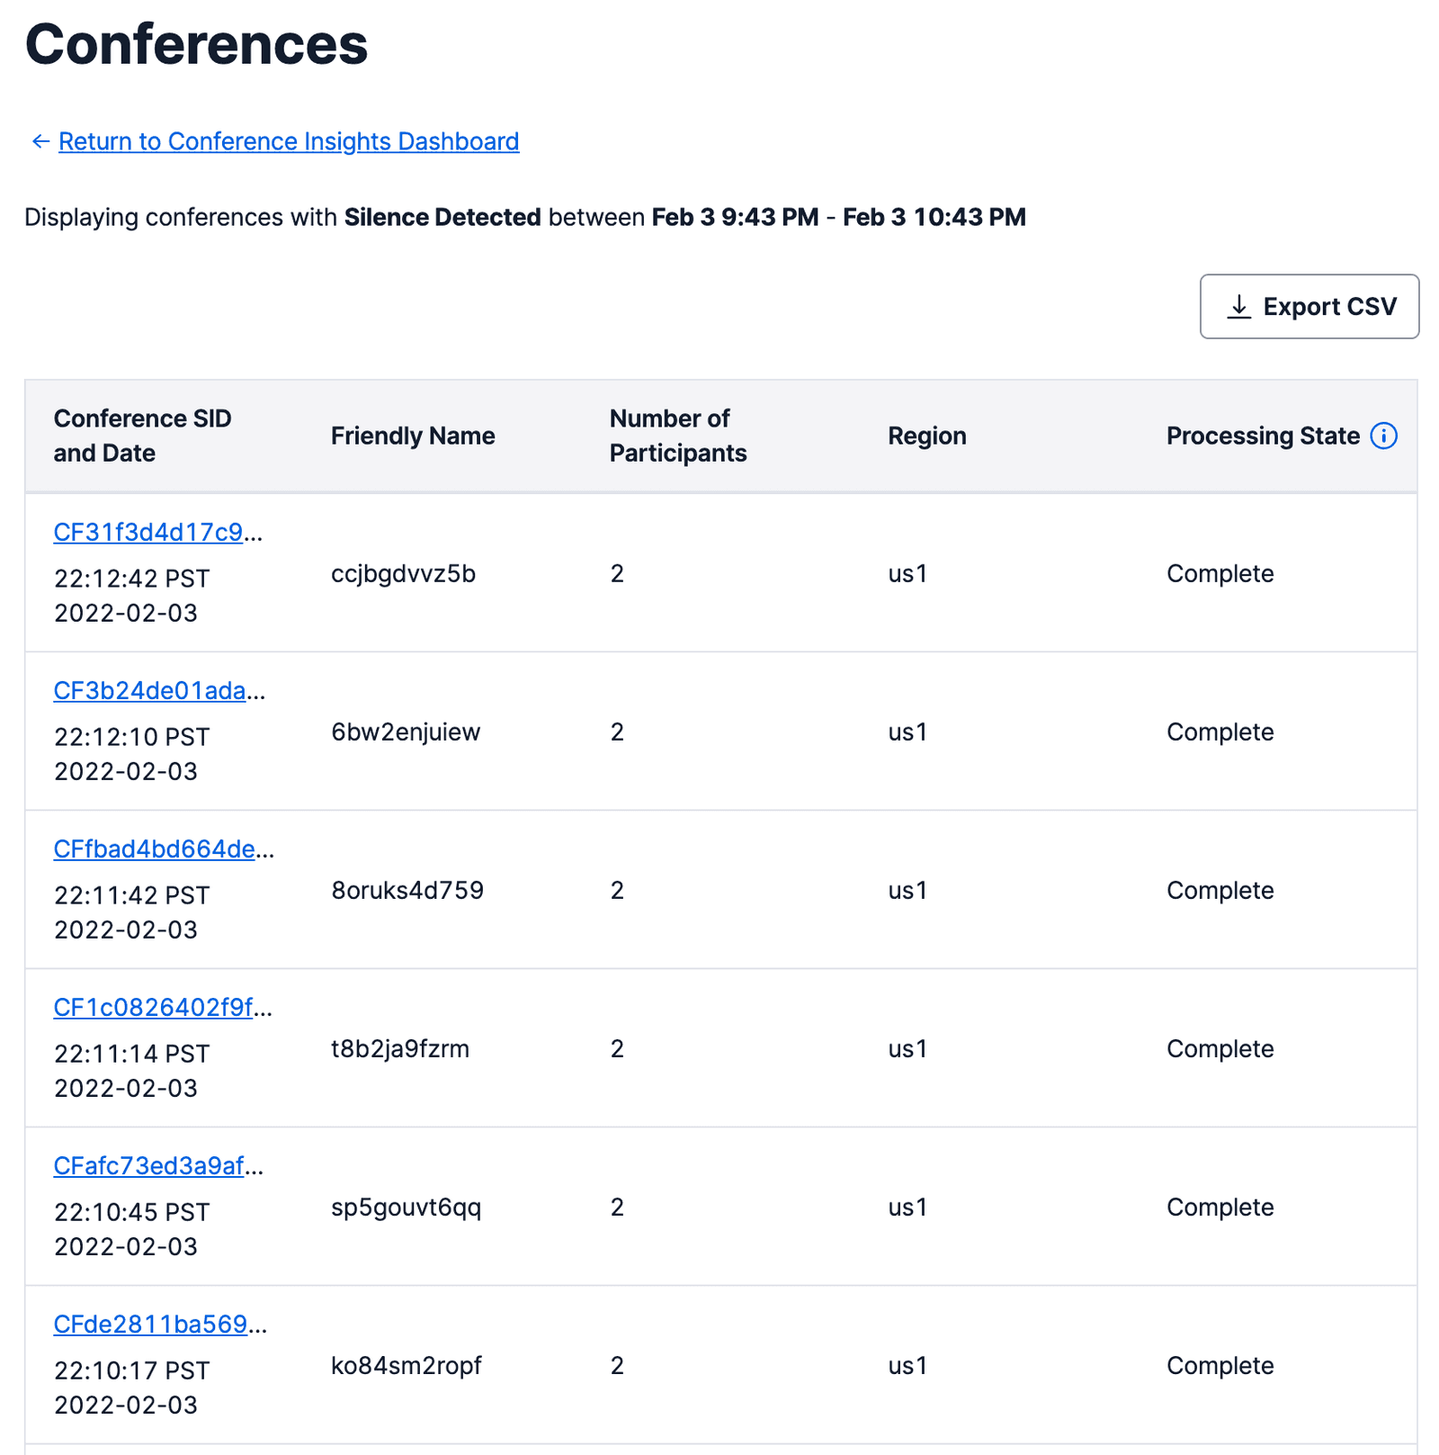Image resolution: width=1439 pixels, height=1455 pixels.
Task: Return to Conference Insights Dashboard
Action: [x=289, y=141]
